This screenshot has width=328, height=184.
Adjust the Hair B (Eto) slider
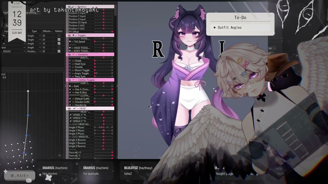[104, 93]
